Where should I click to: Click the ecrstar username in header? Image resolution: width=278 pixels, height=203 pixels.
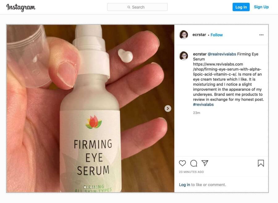[200, 35]
